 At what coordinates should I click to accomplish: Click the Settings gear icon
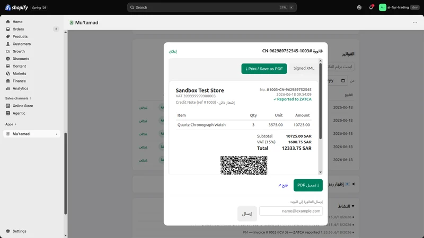[8, 231]
